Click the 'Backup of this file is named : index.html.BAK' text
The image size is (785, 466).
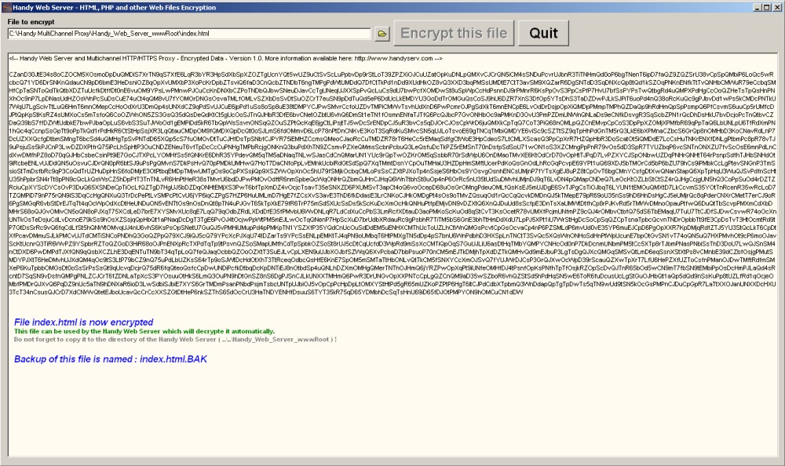[111, 359]
